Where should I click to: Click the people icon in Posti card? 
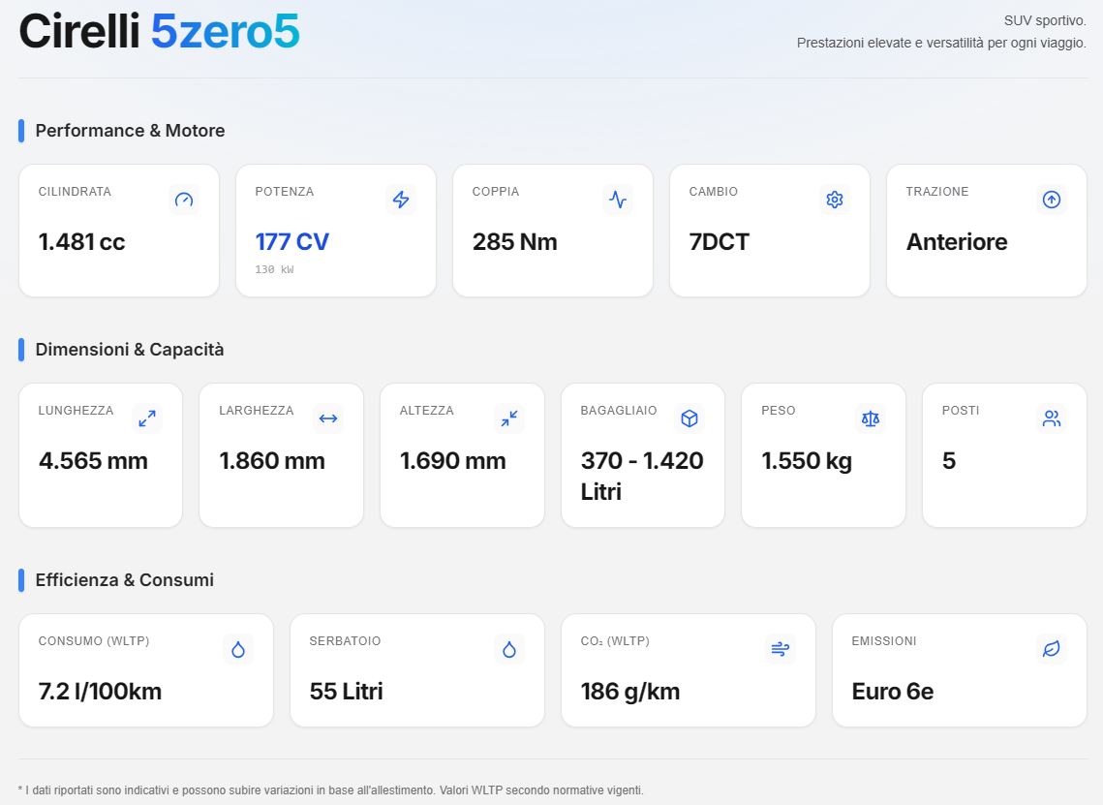click(1052, 418)
